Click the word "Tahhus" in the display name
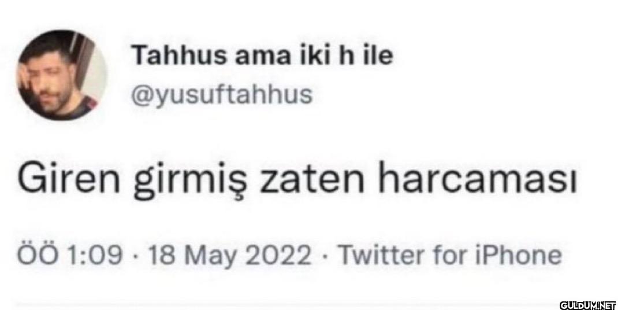Viewport: 618px width, 310px height. 179,56
